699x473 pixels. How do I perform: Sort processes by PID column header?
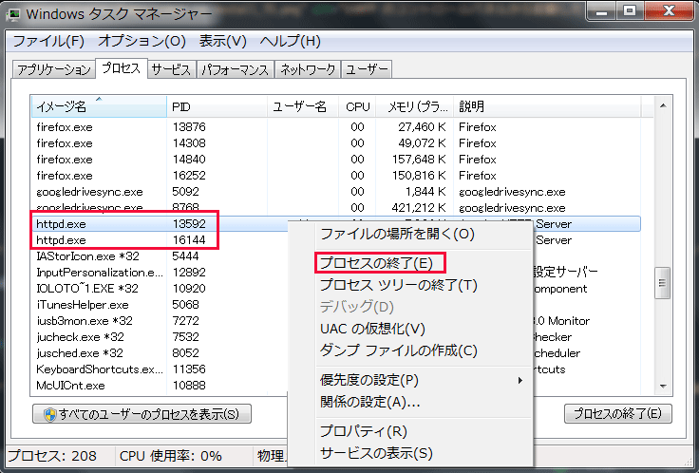217,106
